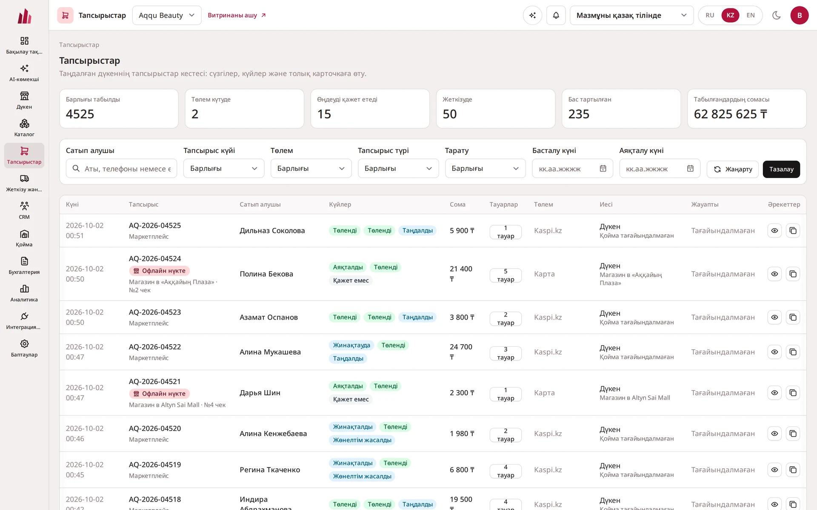Copy order AQ-2026-04525 with its copy icon
The height and width of the screenshot is (510, 817).
tap(793, 230)
